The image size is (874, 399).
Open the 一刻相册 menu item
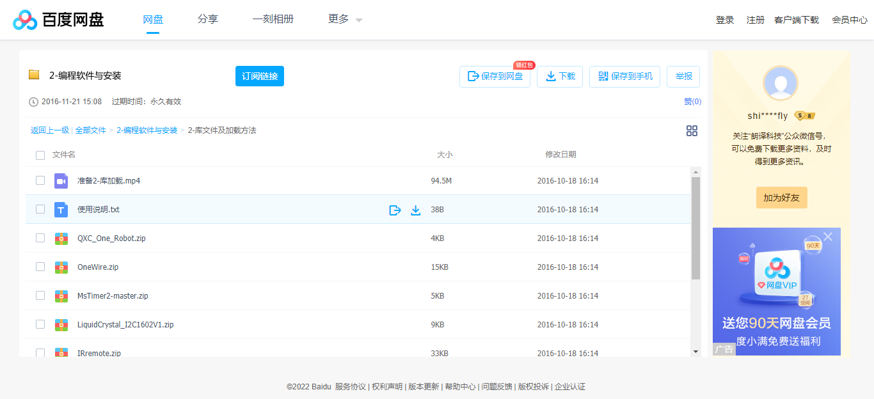point(273,19)
